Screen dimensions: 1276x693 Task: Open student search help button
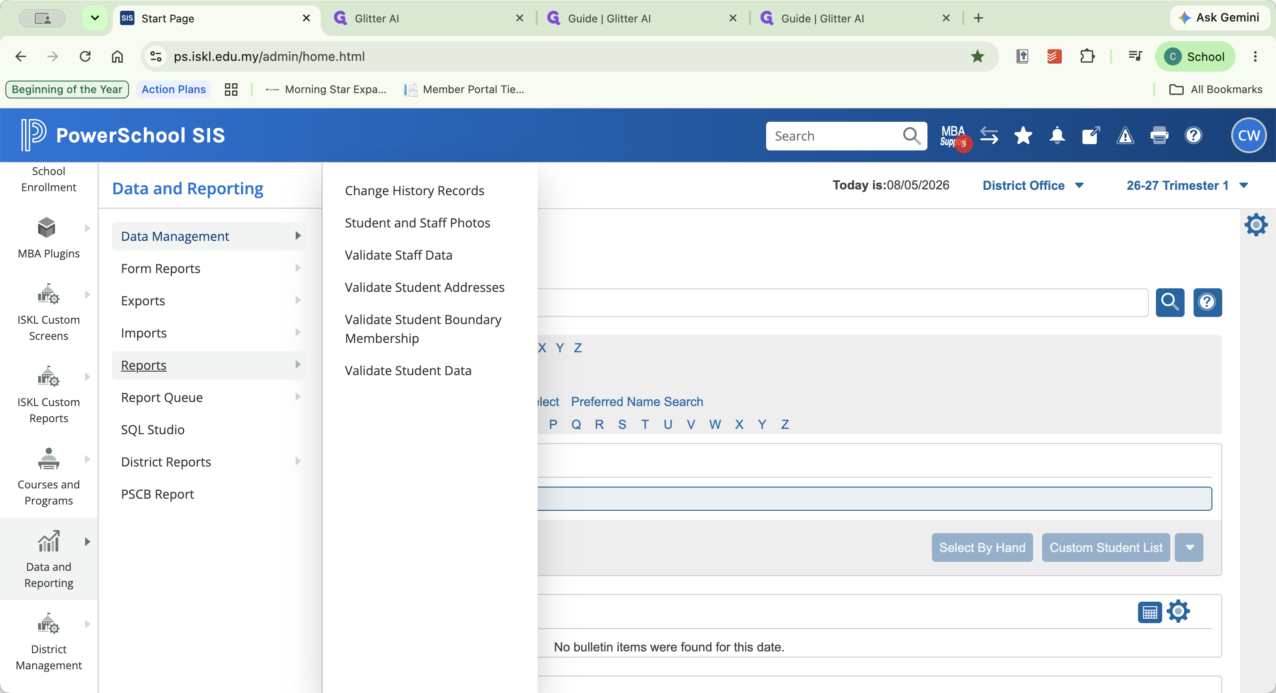point(1207,302)
